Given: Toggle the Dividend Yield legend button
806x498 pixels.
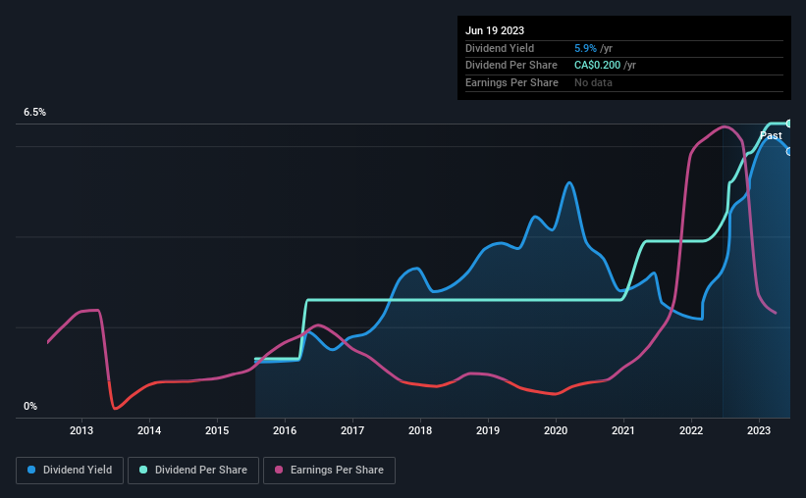Looking at the screenshot, I should click(70, 471).
